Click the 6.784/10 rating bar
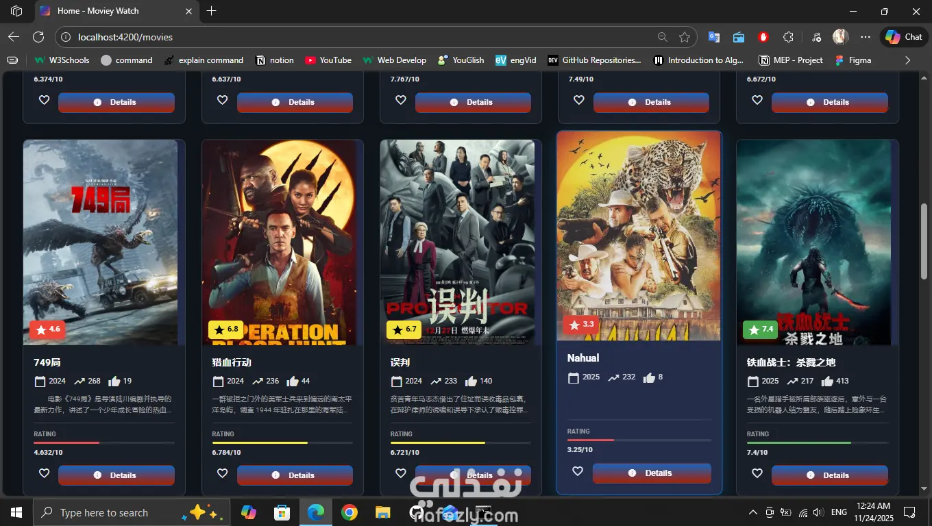Viewport: 932px width, 526px height. [x=282, y=443]
